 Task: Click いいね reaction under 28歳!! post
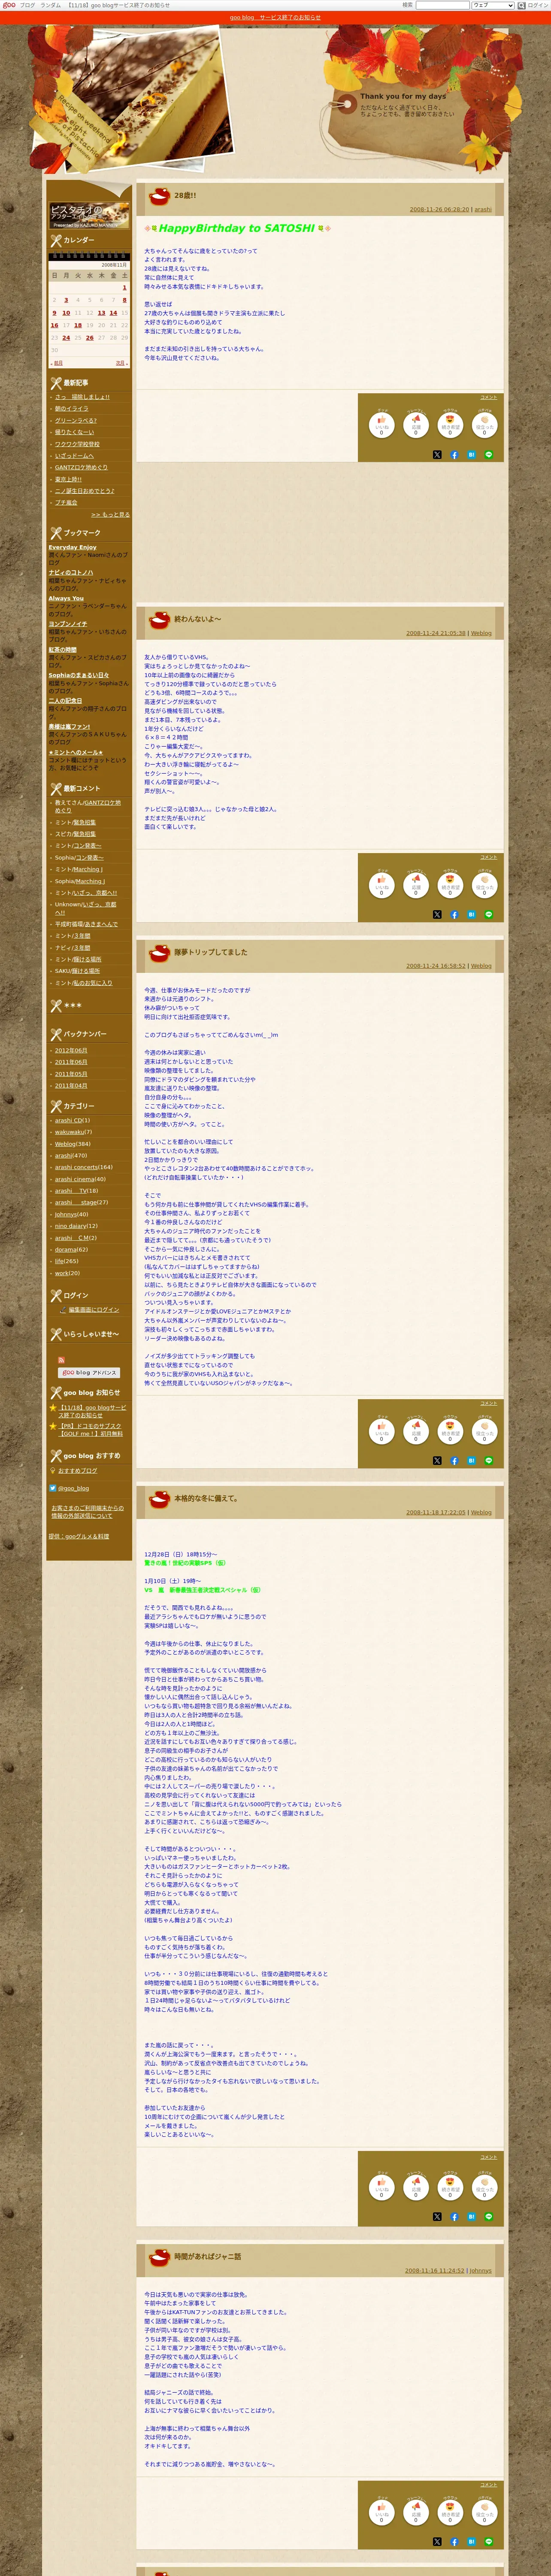click(381, 425)
